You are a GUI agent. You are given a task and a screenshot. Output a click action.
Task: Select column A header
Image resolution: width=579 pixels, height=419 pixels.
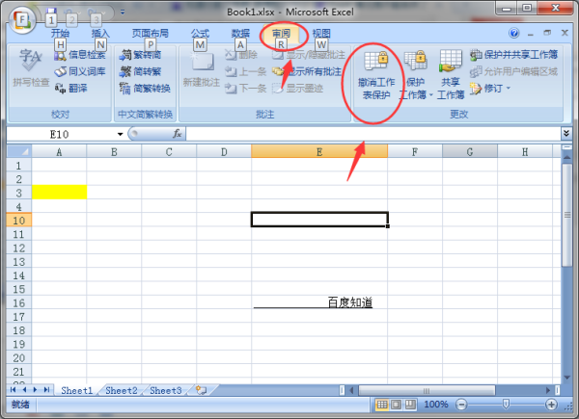(59, 152)
